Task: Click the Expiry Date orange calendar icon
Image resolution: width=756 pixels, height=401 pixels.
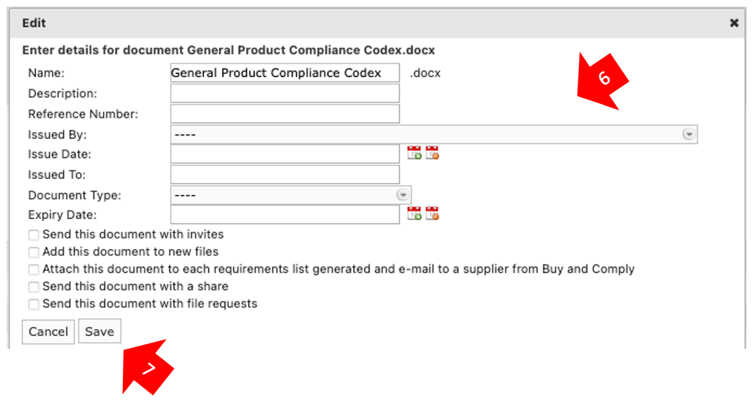Action: tap(432, 213)
